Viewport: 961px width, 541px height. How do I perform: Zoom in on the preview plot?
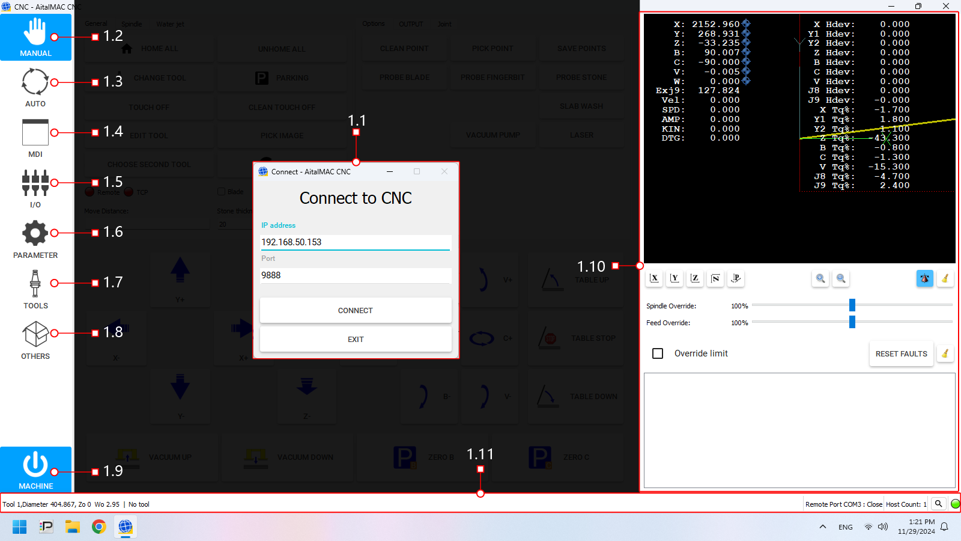[820, 278]
